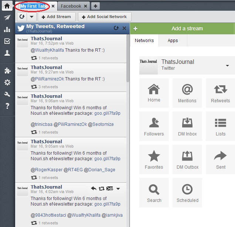Close the My First Tab tab
235x227 pixels.
pos(53,6)
